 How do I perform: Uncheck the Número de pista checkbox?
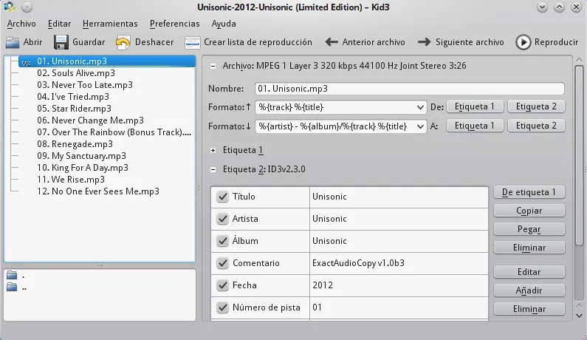point(222,307)
